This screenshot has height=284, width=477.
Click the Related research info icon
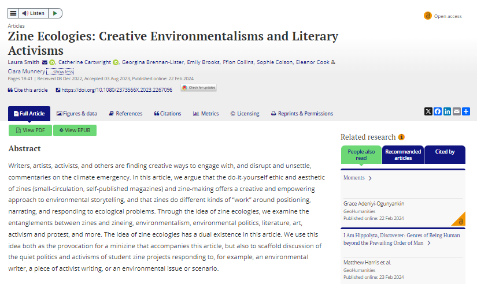click(x=402, y=137)
